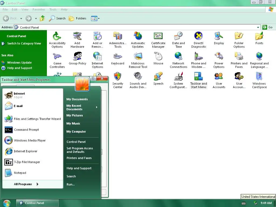The width and height of the screenshot is (276, 207).
Task: Open Power Options icon
Action: click(219, 60)
